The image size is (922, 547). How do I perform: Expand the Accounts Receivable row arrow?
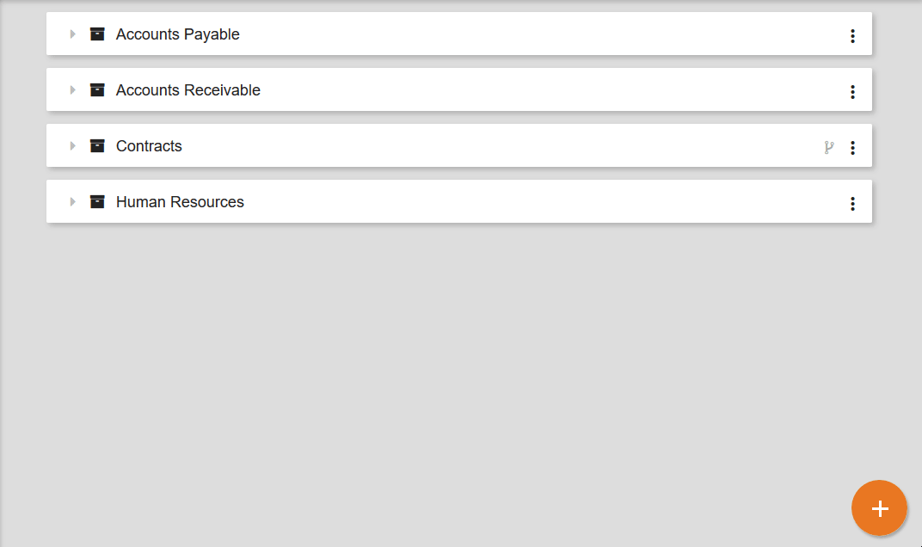[x=72, y=90]
